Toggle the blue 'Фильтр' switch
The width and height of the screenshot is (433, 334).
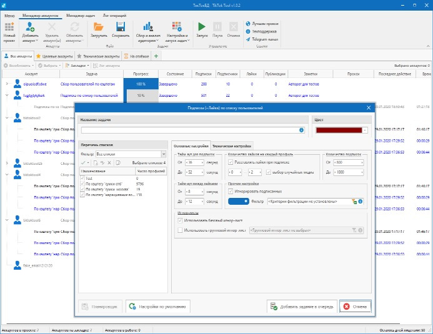(x=238, y=202)
